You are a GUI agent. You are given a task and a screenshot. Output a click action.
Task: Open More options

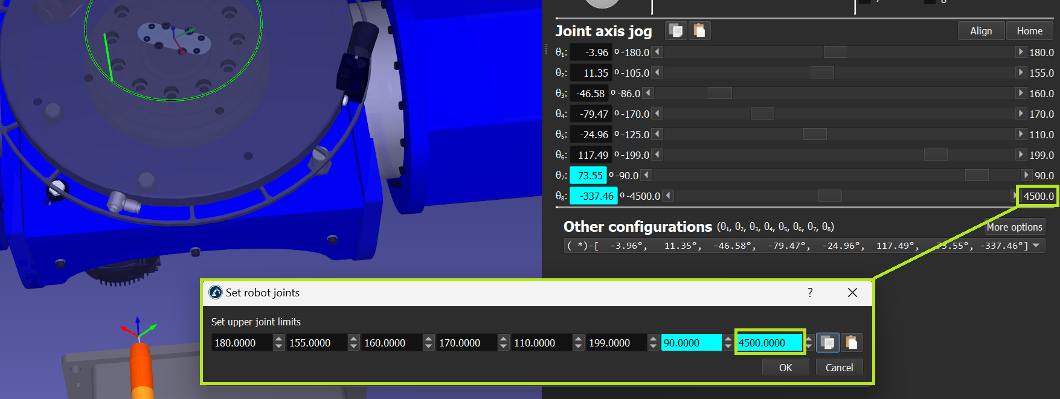coord(1014,227)
